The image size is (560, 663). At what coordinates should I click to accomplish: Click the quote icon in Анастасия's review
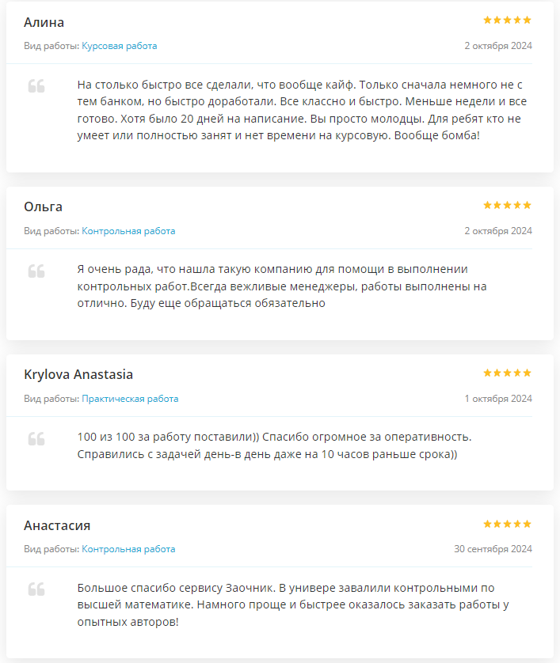tap(36, 589)
